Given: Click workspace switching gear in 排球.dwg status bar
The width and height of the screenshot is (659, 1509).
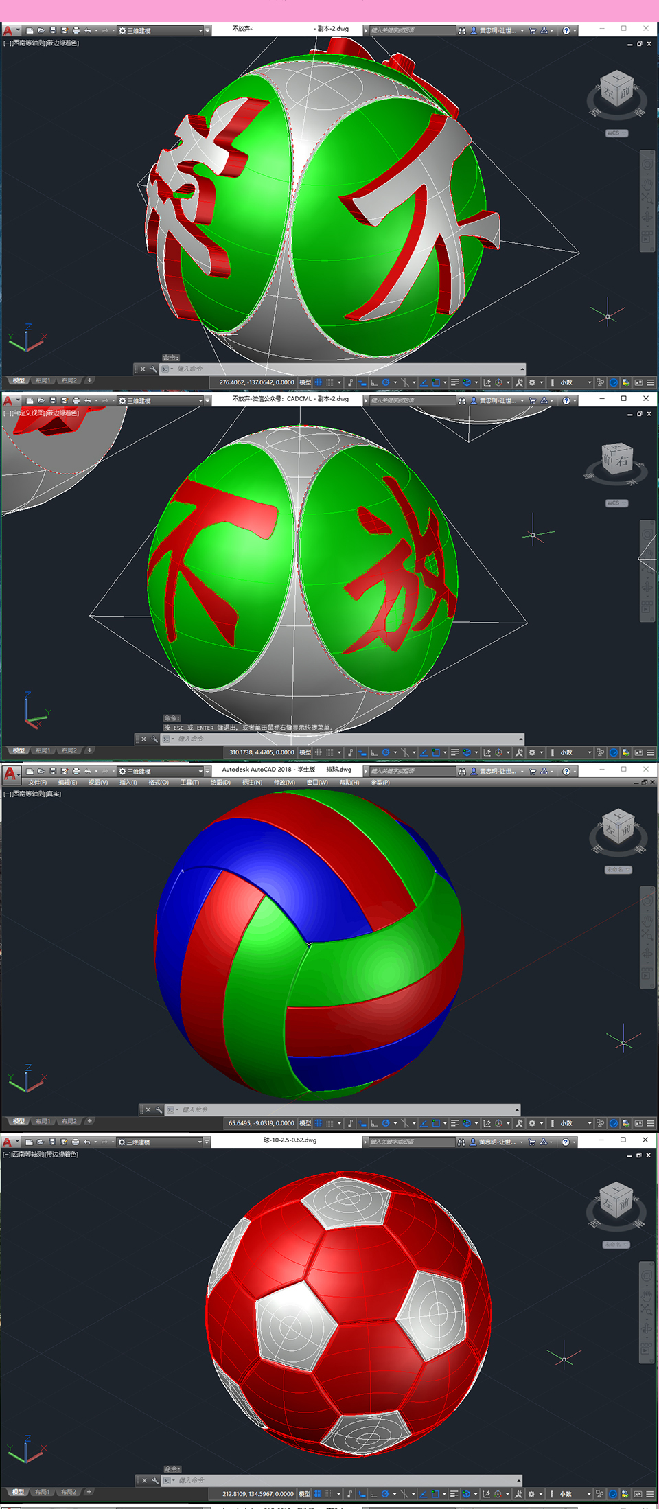Looking at the screenshot, I should tap(532, 1123).
